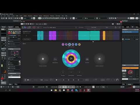Open the Transport menu

[x=30, y=16]
